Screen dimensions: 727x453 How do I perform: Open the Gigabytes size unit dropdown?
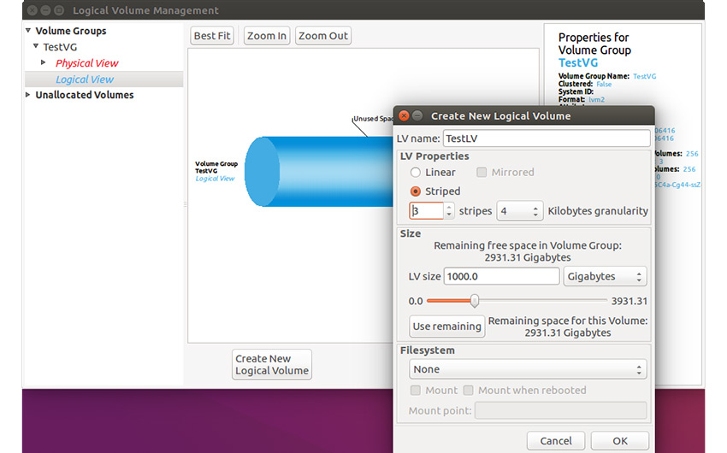(x=605, y=277)
